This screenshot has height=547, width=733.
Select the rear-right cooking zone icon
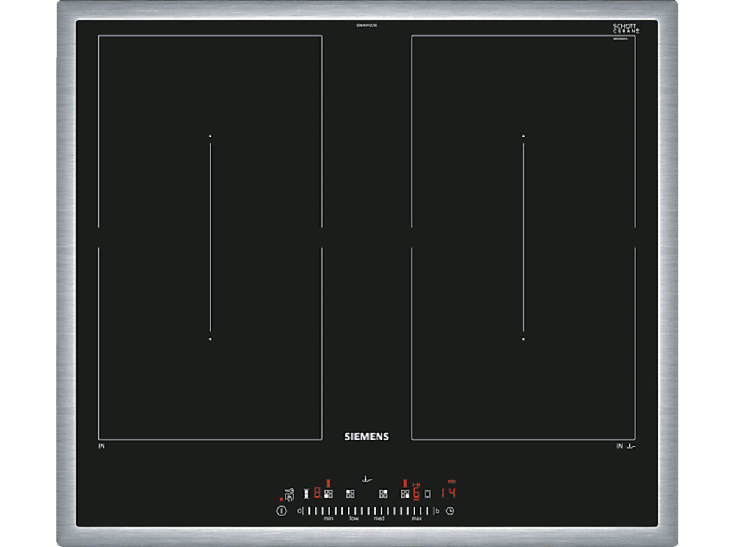pos(383,494)
